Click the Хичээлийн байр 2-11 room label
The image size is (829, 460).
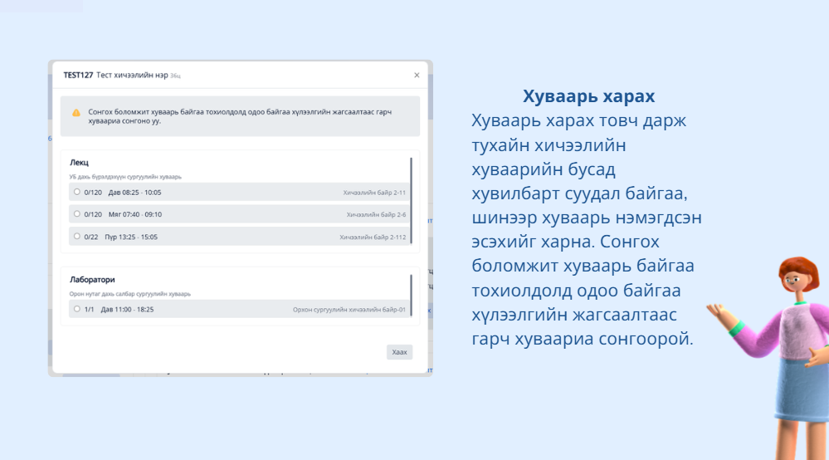tap(374, 193)
